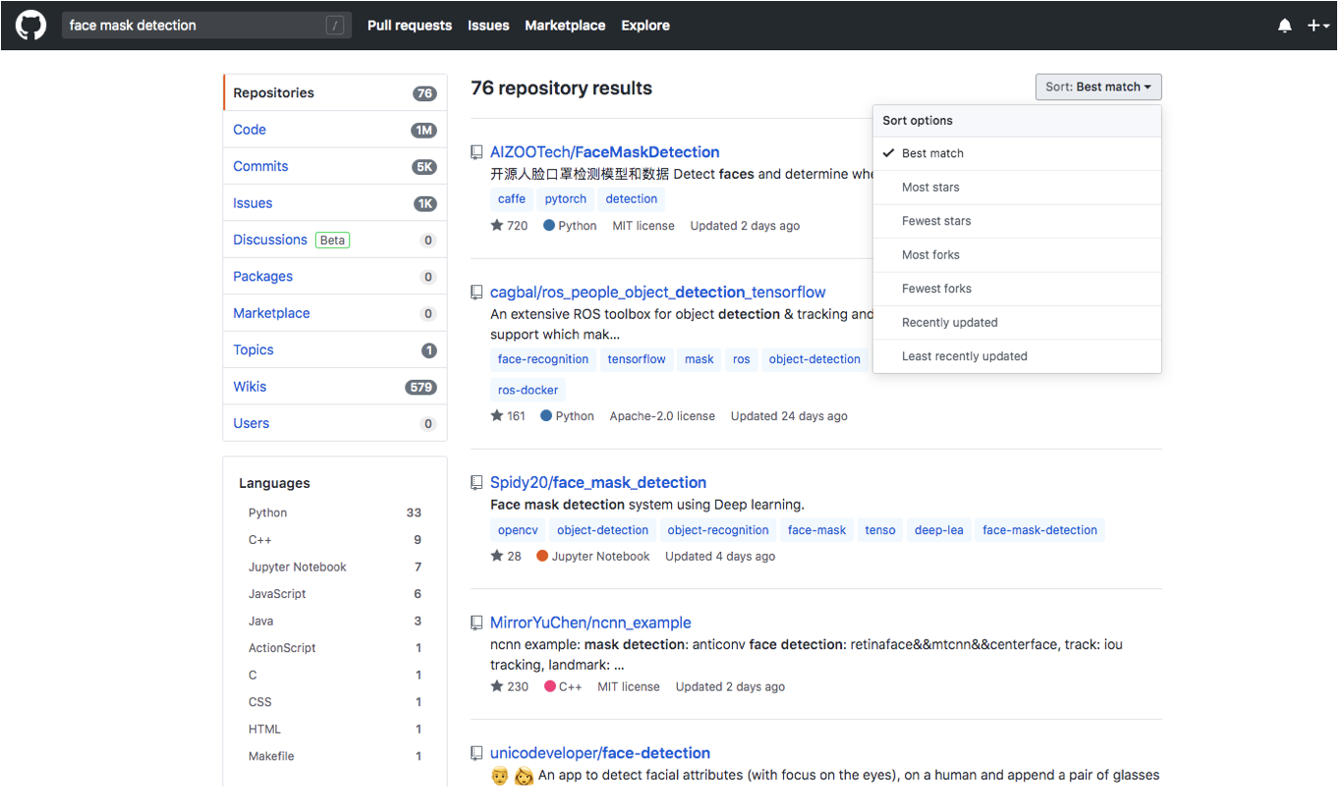Image resolution: width=1344 pixels, height=811 pixels.
Task: Click the deep-lea topic tag
Action: 939,530
